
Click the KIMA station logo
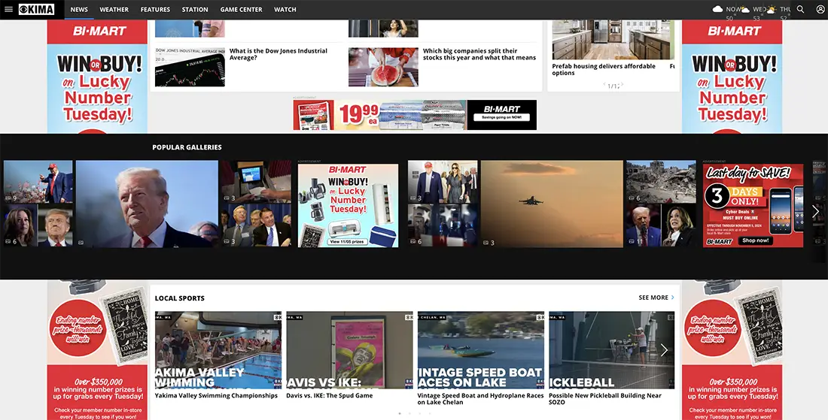coord(36,9)
